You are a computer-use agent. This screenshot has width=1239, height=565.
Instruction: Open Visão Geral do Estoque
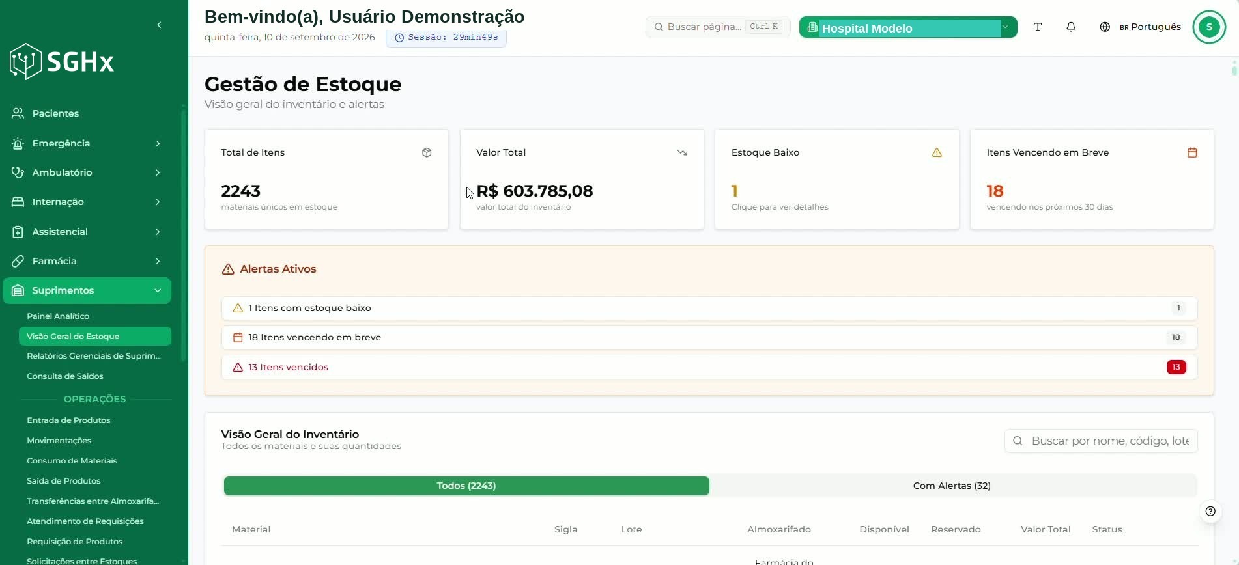[95, 336]
